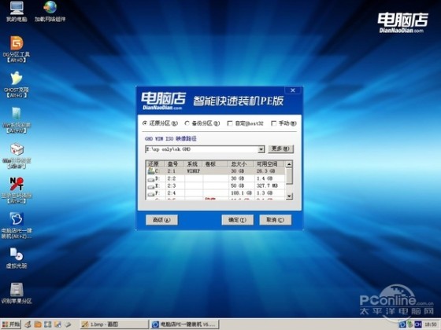Click the 系统 column header

coord(194,164)
